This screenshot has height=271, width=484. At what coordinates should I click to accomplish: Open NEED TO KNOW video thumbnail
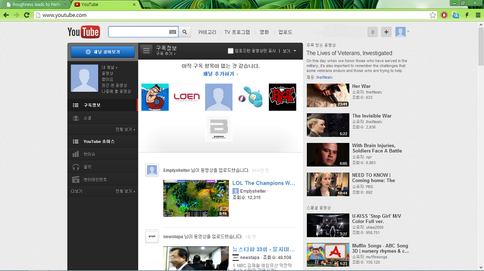point(328,184)
